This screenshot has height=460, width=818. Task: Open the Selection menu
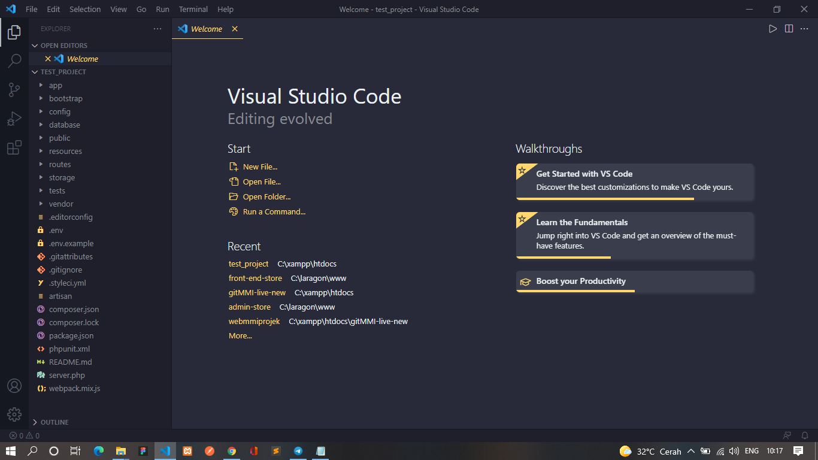click(x=85, y=9)
